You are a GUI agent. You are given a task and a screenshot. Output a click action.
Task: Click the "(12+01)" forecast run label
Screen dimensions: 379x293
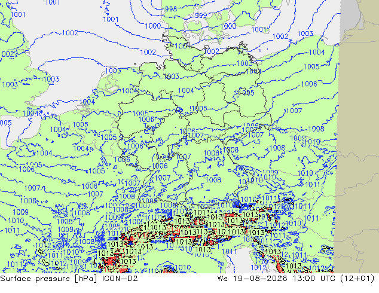coord(357,279)
